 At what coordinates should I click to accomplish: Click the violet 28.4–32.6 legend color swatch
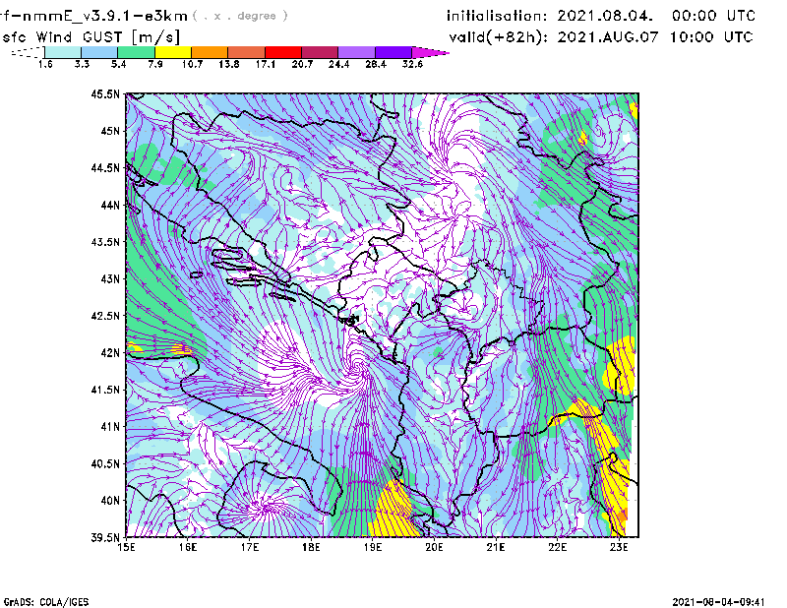(393, 52)
